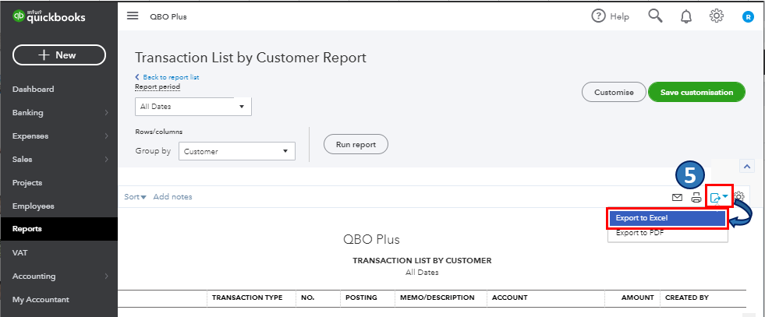765x317 pixels.
Task: Email the report using envelope icon
Action: pyautogui.click(x=677, y=197)
